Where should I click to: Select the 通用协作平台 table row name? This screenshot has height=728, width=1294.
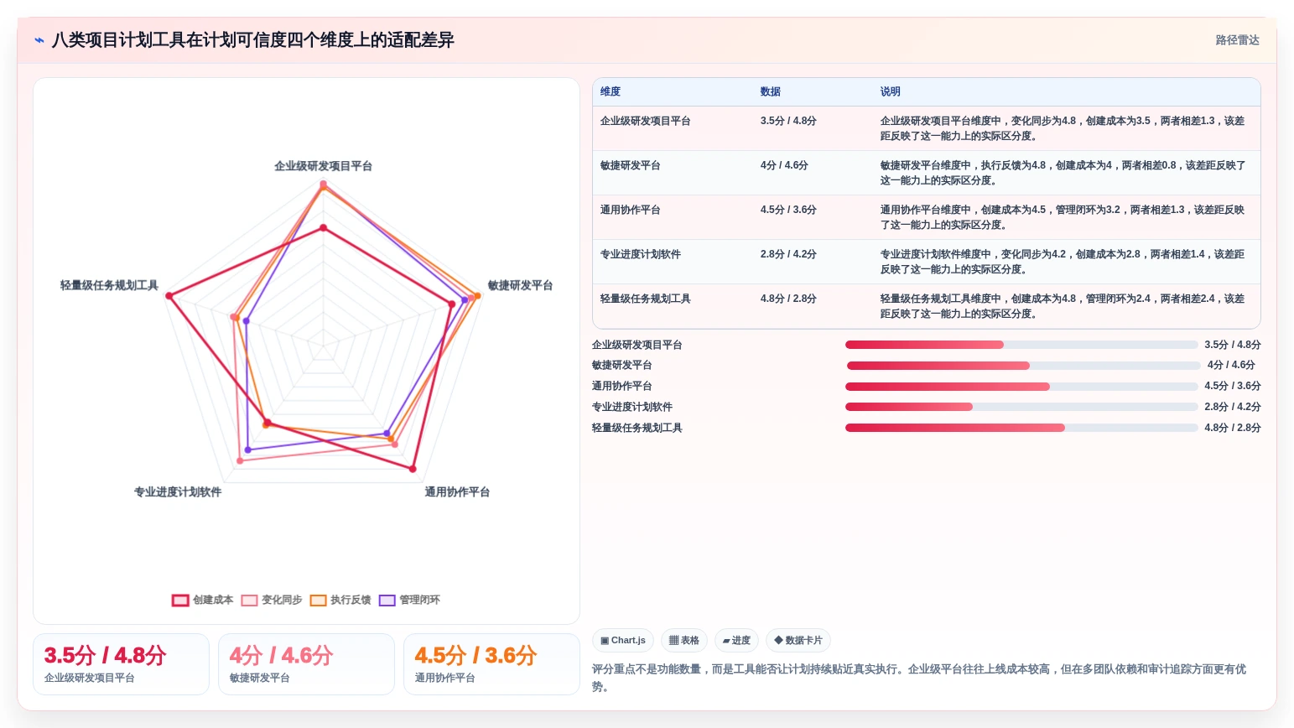(631, 211)
